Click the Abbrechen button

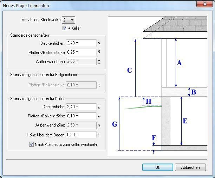coord(190,167)
